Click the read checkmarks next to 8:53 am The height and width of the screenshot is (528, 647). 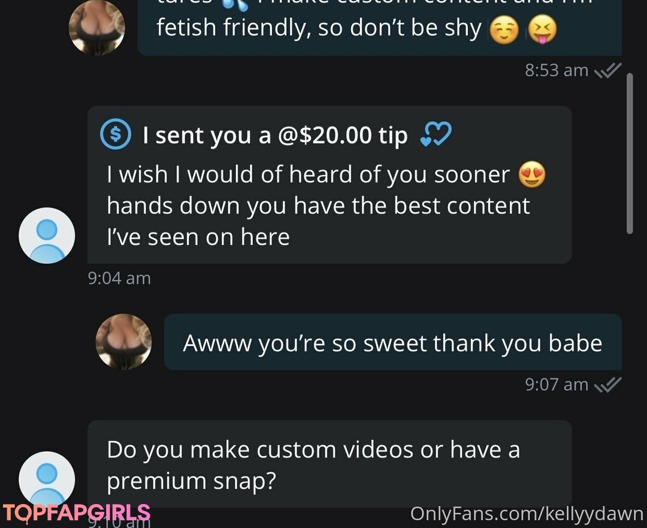607,70
